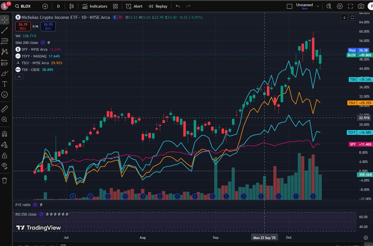Screen dimensions: 373x246
Task: Select the brush drawing tool
Action: tap(5, 73)
